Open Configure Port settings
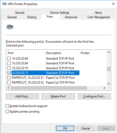The width and height of the screenshot is (117, 133). (x=94, y=96)
